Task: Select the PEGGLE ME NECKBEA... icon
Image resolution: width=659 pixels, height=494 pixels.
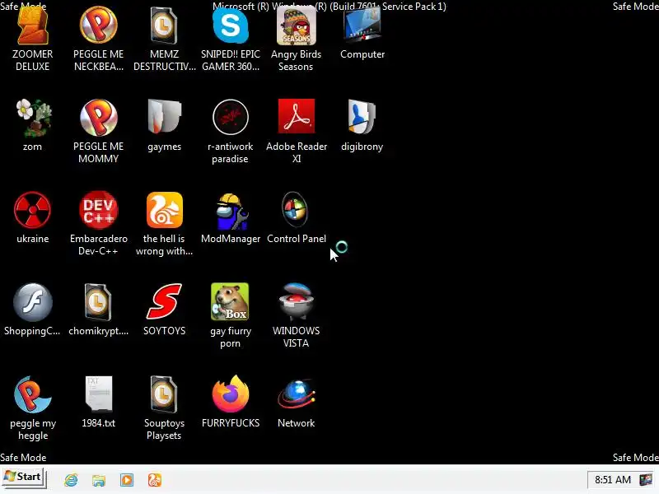Action: click(x=99, y=26)
